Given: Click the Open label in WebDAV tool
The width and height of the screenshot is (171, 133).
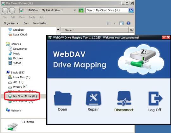Looking at the screenshot, I should click(62, 109).
